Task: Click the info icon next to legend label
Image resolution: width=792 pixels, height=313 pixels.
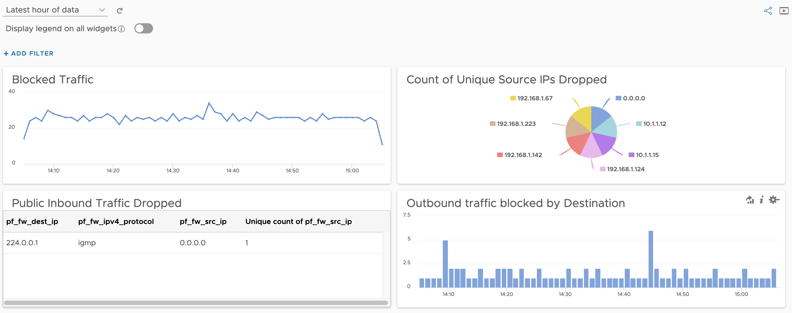Action: (x=121, y=29)
